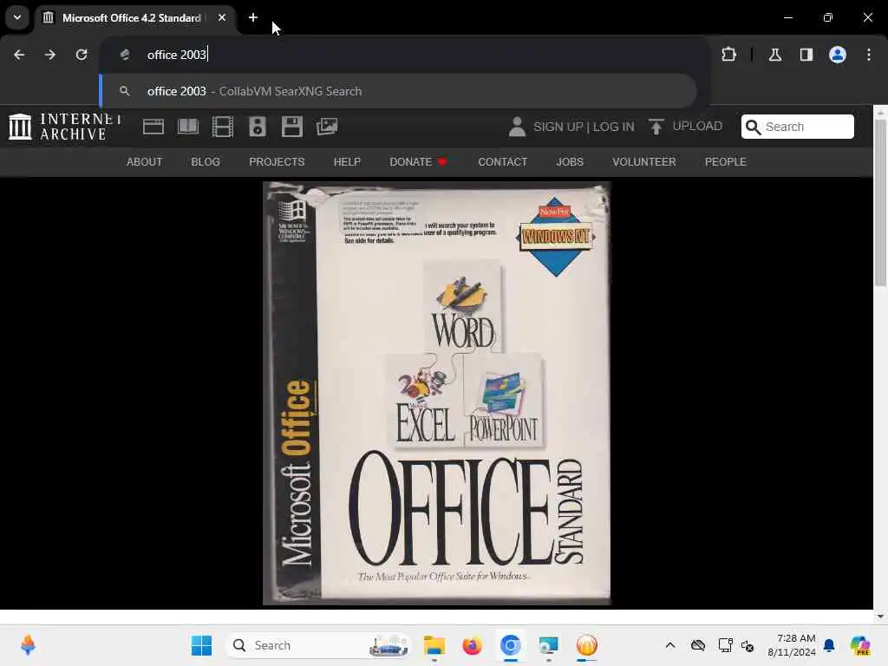Open the BLOG menu item
The height and width of the screenshot is (666, 888).
(206, 162)
